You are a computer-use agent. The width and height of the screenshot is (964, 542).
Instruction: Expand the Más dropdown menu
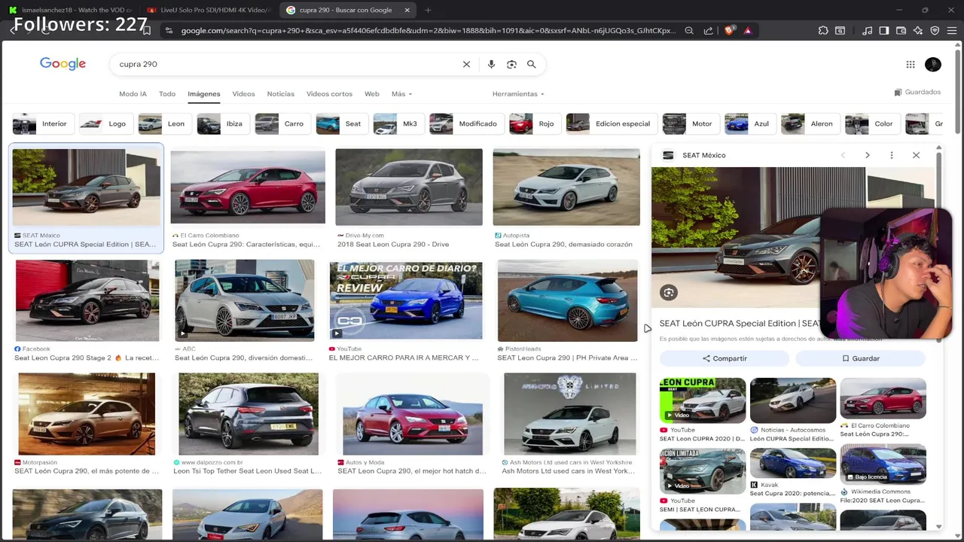(x=401, y=94)
